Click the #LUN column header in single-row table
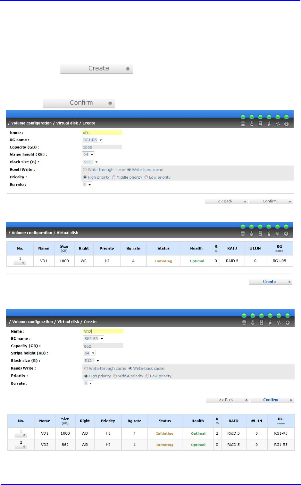Screen dimensions: 301x485 tap(255, 248)
